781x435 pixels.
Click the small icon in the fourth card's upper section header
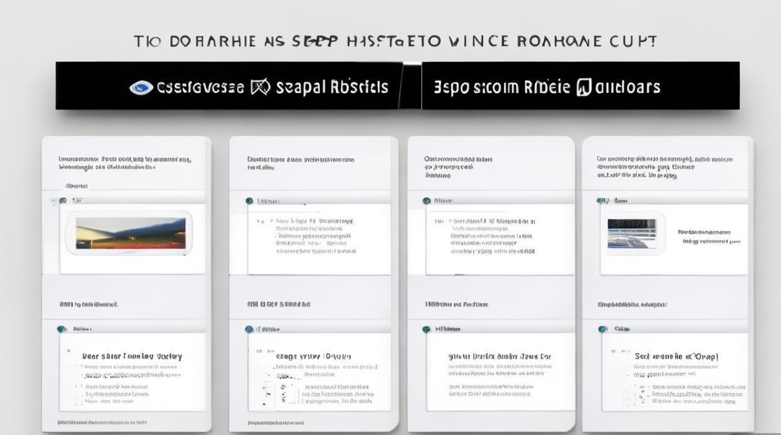point(601,201)
